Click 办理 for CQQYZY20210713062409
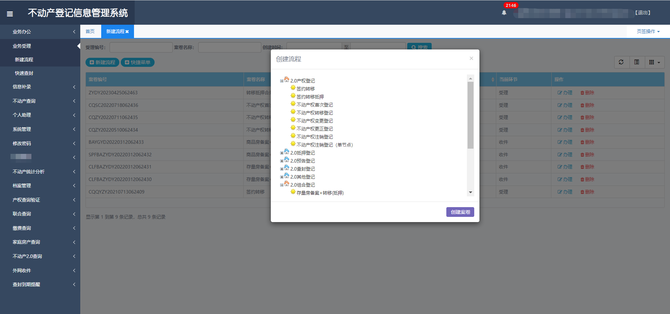 point(565,192)
